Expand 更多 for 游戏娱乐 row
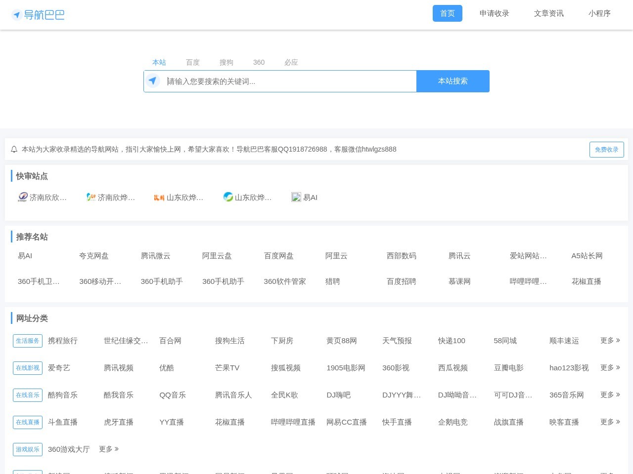 click(109, 449)
